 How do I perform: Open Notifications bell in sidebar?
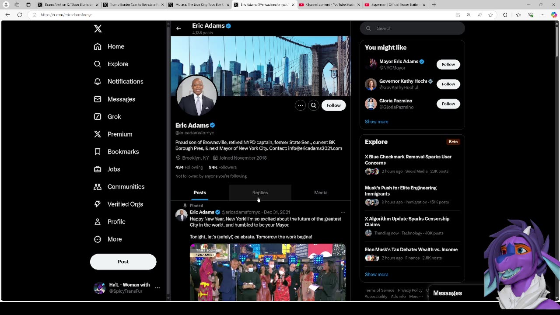[119, 81]
